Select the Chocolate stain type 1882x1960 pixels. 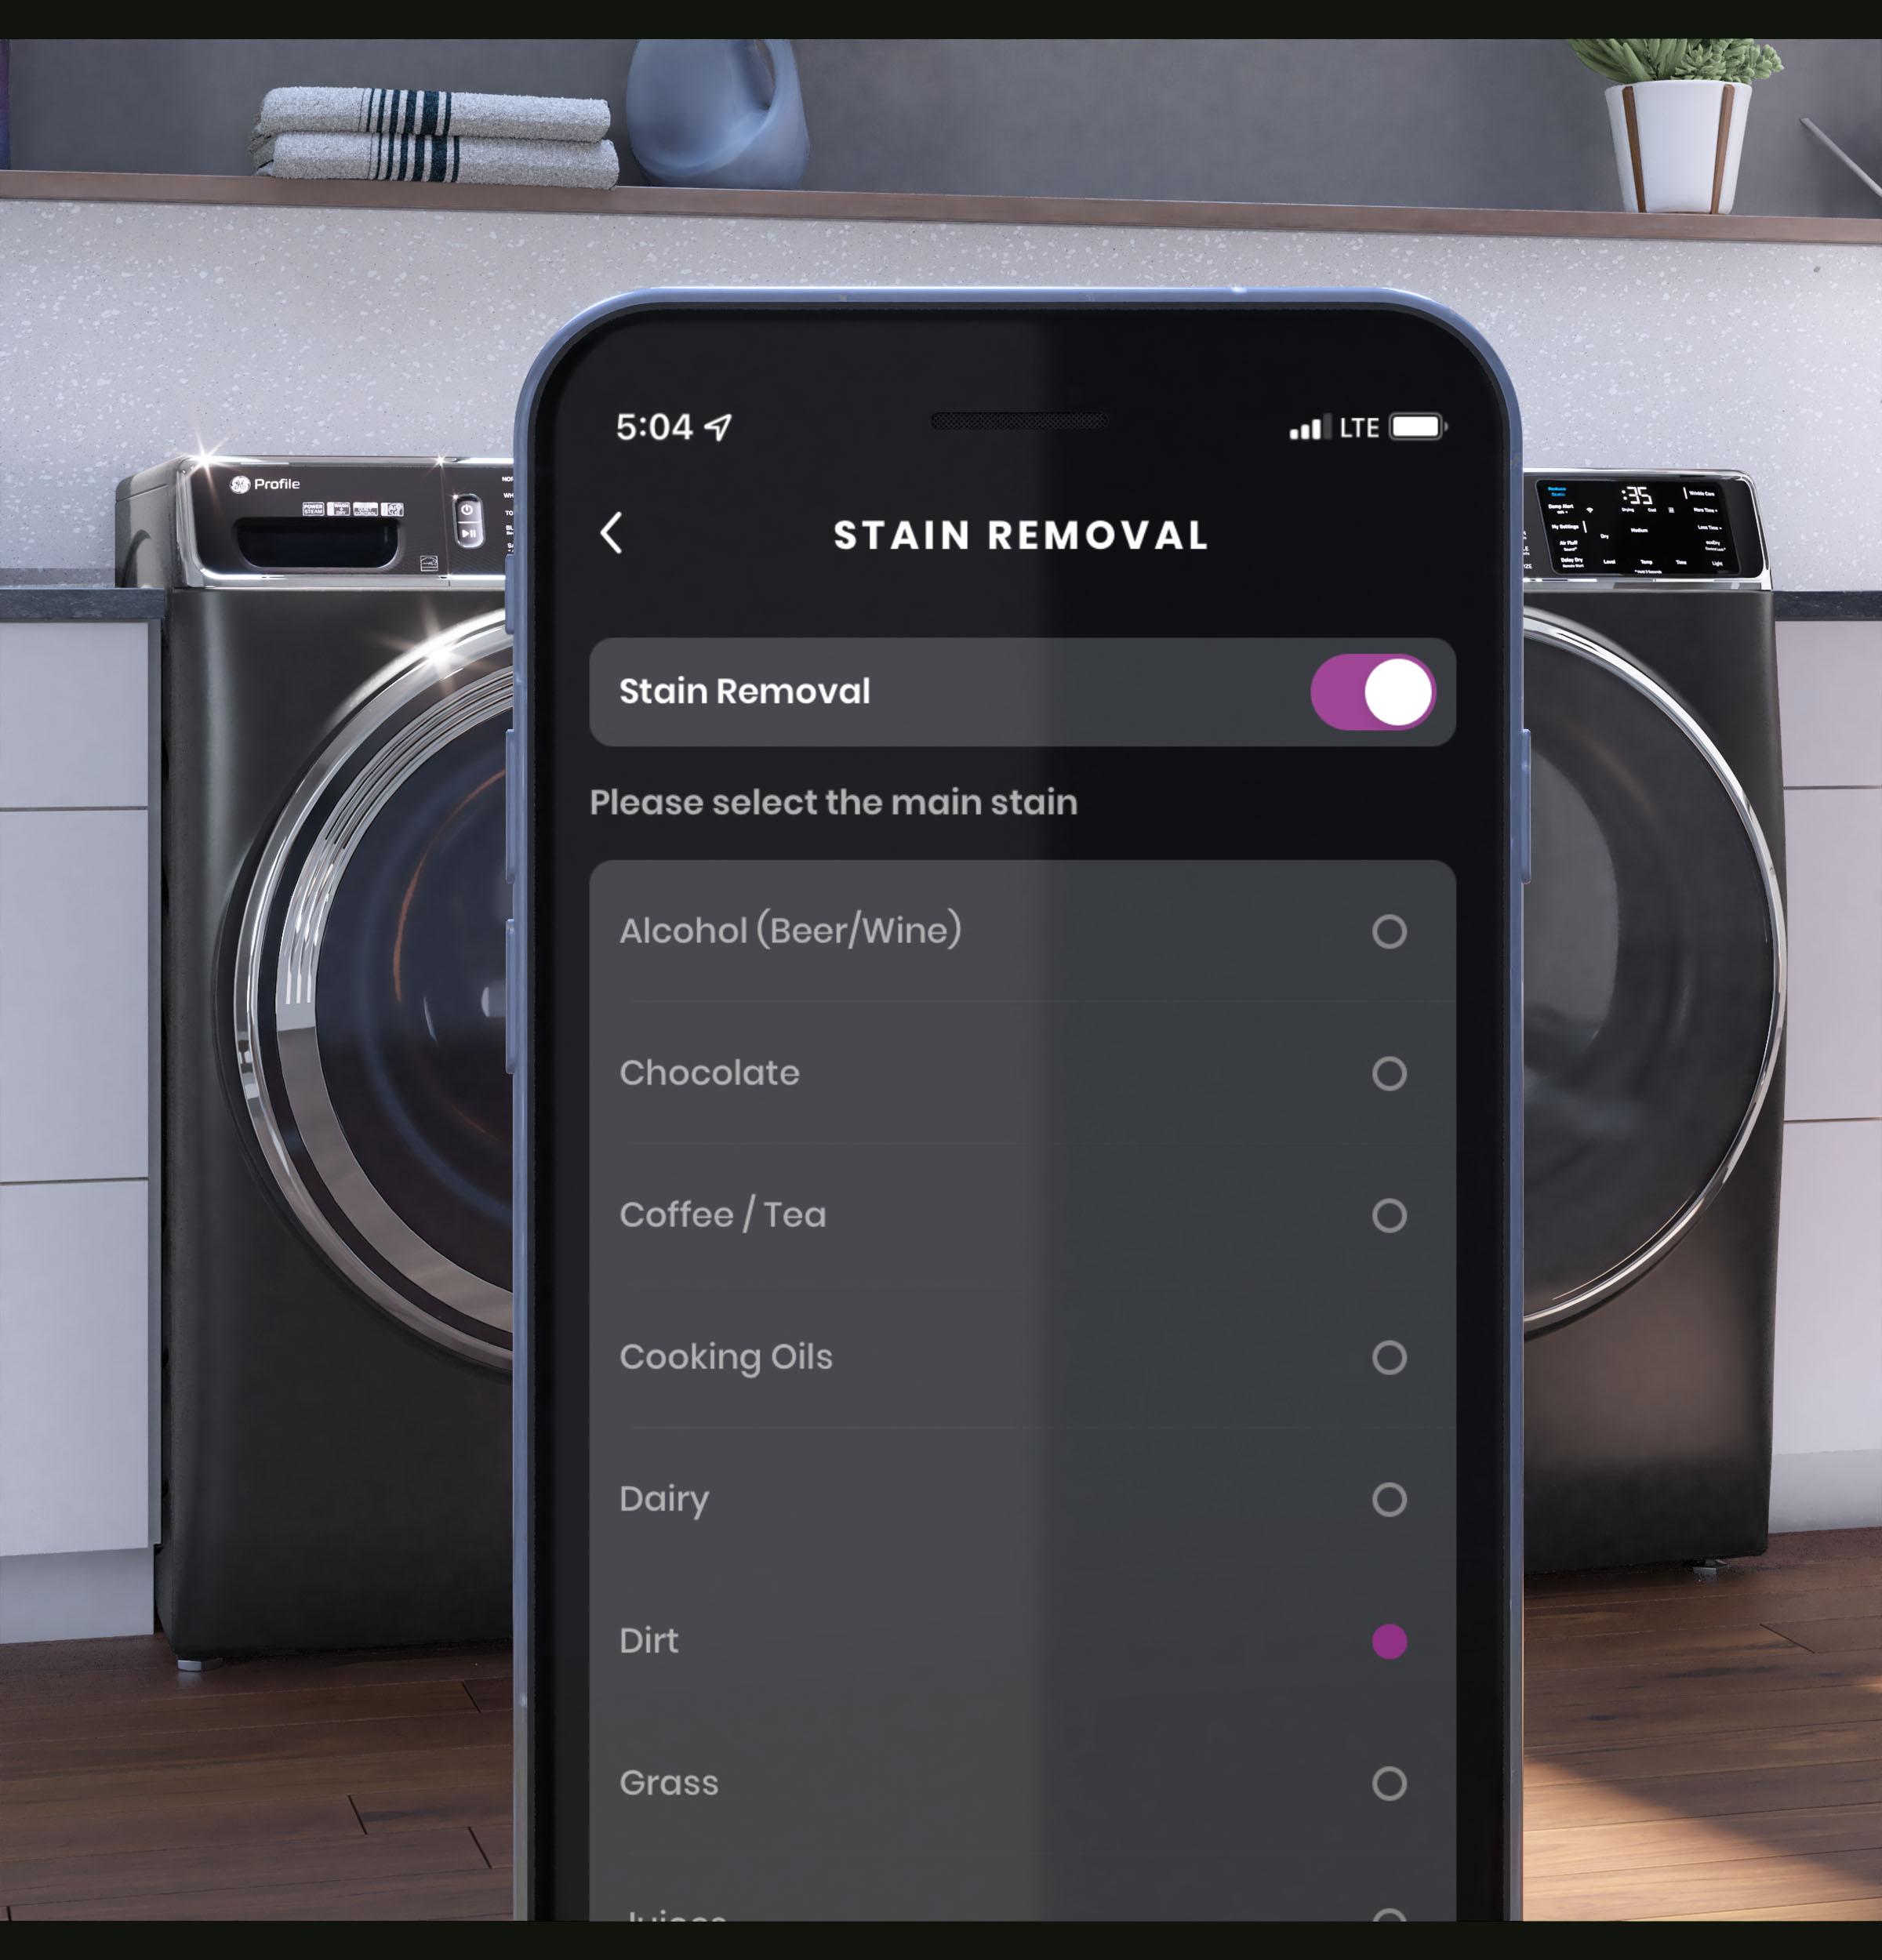1392,1071
